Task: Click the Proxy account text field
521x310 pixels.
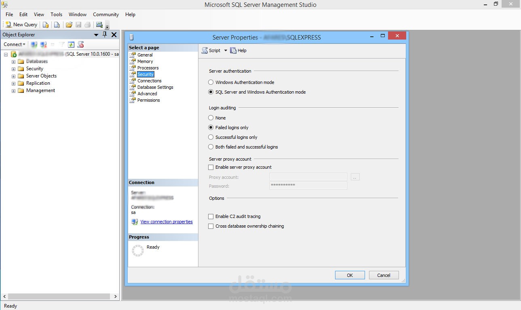Action: tap(308, 177)
